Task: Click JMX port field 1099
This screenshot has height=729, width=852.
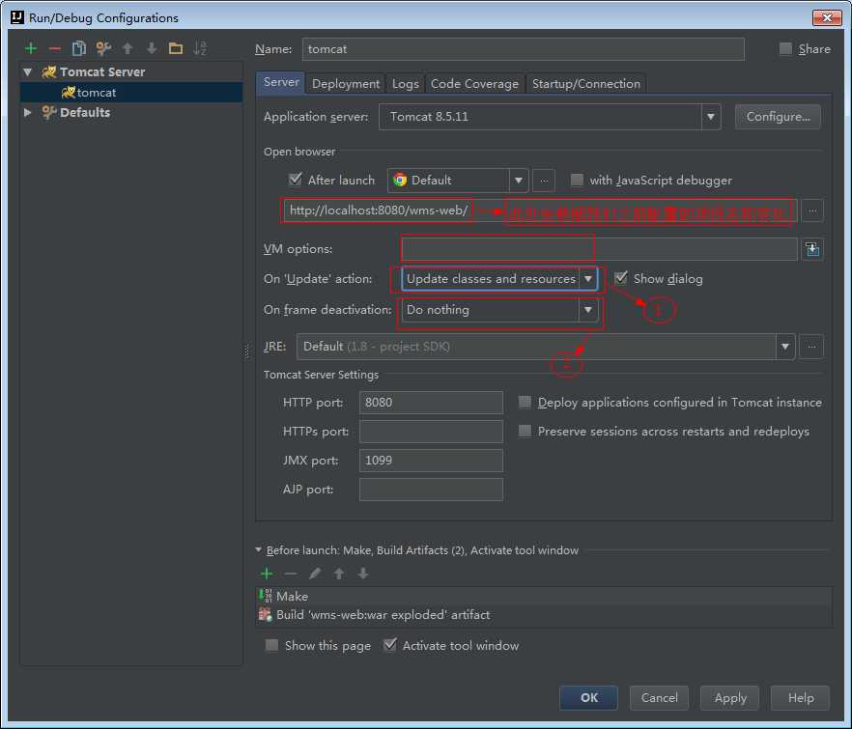Action: pyautogui.click(x=431, y=461)
